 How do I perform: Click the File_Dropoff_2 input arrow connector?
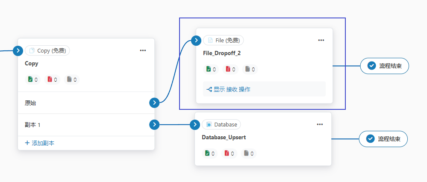pos(196,41)
